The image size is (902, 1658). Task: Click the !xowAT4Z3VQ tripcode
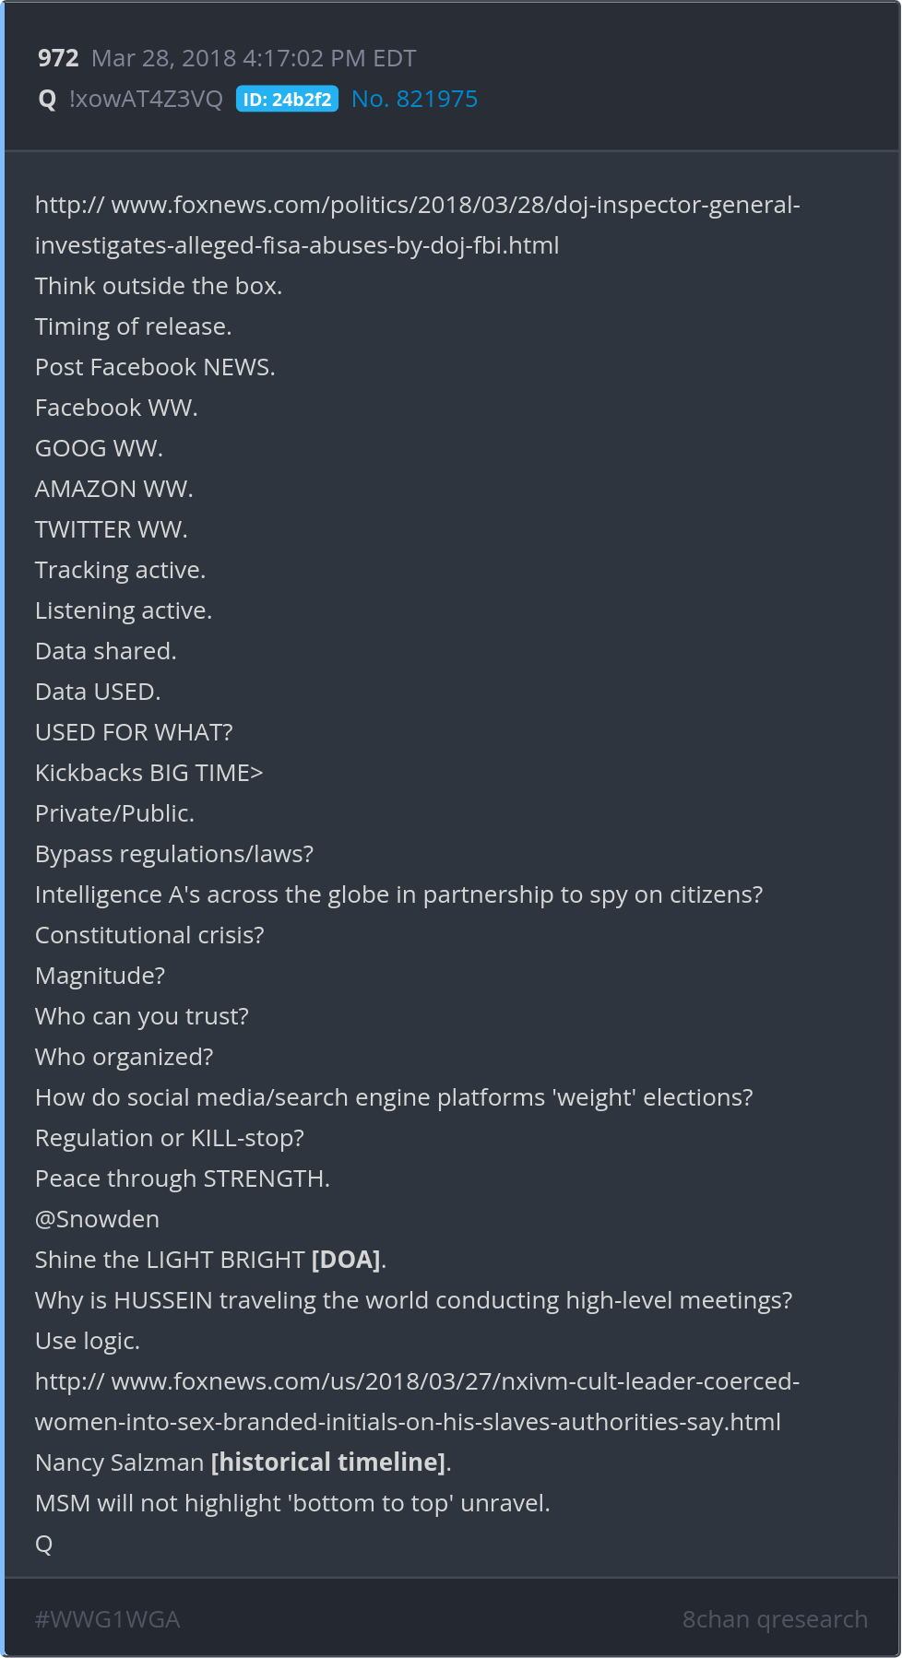(146, 100)
